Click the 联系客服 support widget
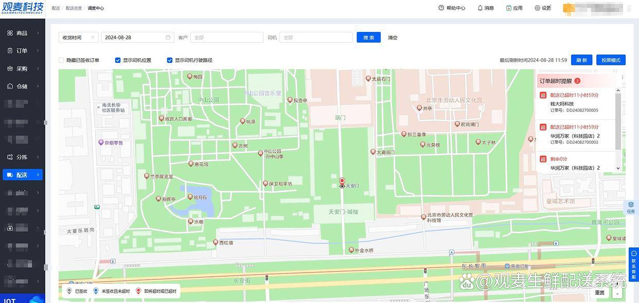639x303 pixels. coord(633,264)
